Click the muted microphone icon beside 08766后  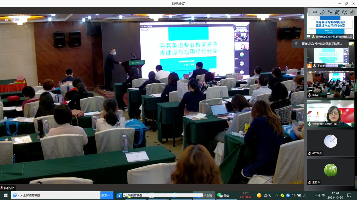coord(309,153)
